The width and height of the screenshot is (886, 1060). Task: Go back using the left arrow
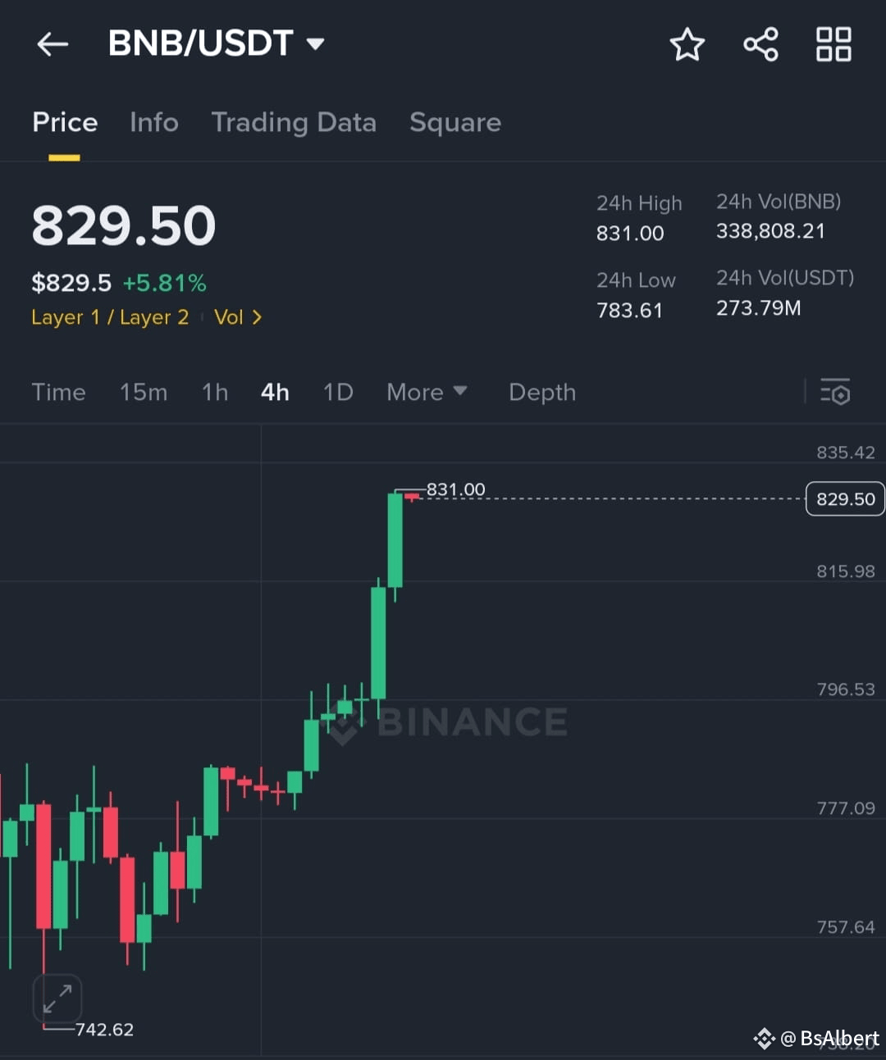tap(53, 44)
